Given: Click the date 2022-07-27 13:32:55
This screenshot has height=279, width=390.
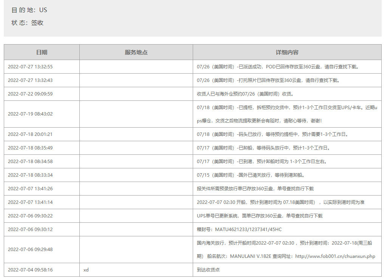Looking at the screenshot, I should click(x=30, y=67).
